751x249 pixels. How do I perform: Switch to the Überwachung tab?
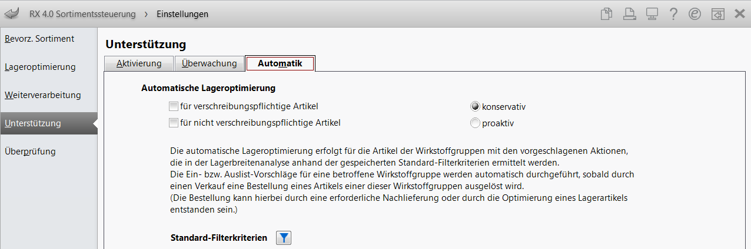coord(210,63)
